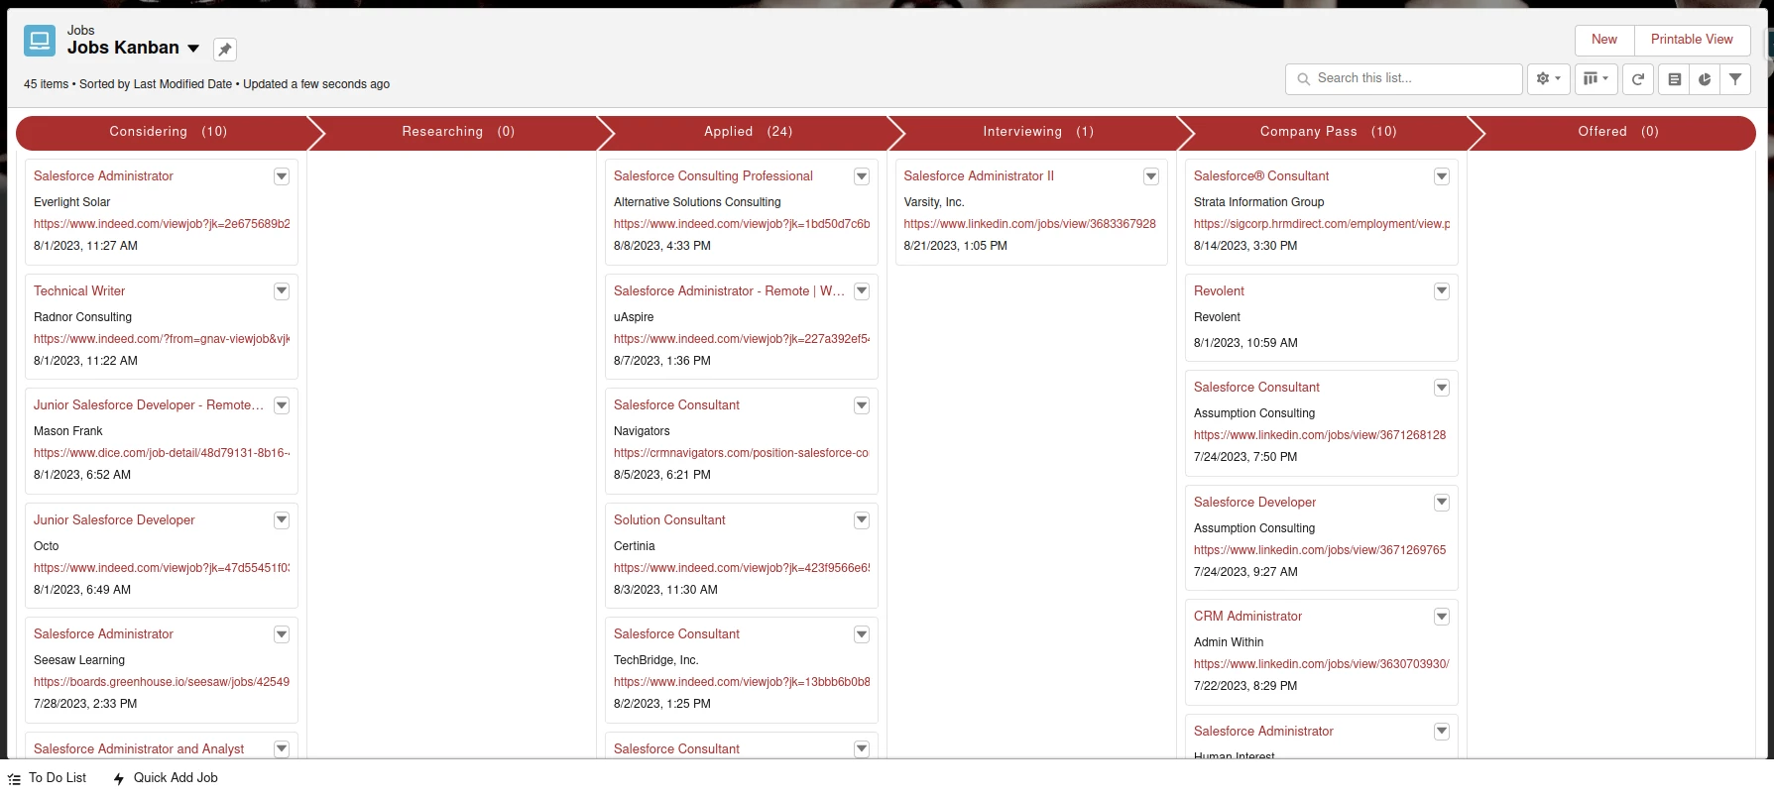Show the charts panel
This screenshot has width=1774, height=799.
(x=1705, y=78)
